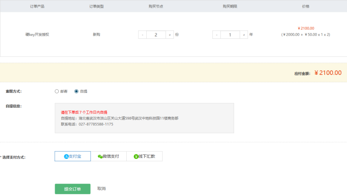Image resolution: width=347 pixels, height=195 pixels.
Task: Click the 新购 order type cell
Action: pos(96,35)
